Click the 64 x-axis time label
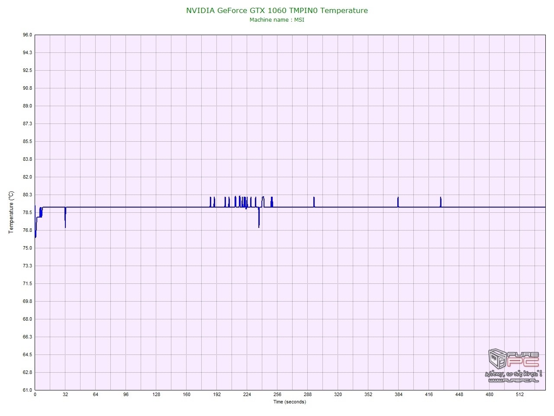 tap(96, 394)
